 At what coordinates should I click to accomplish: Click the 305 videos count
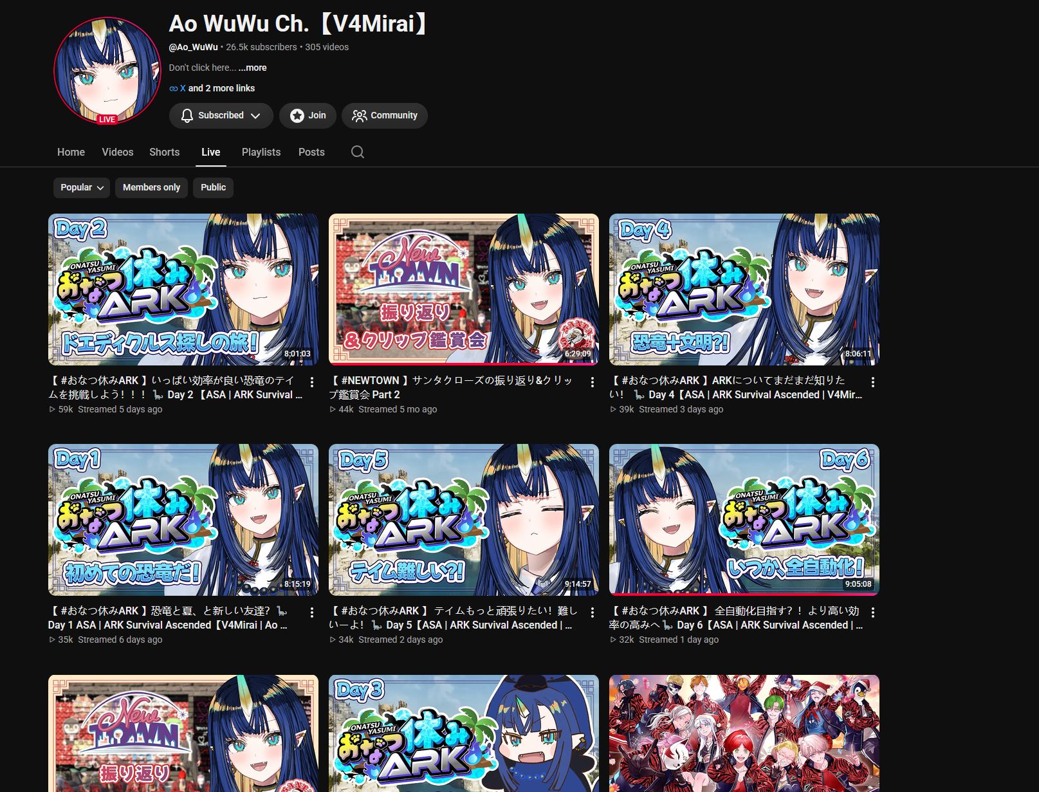click(327, 47)
